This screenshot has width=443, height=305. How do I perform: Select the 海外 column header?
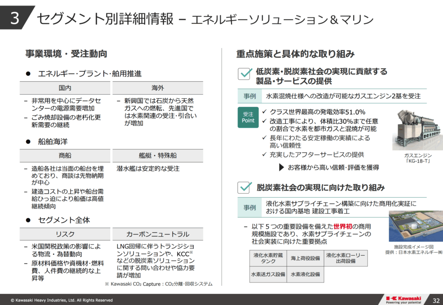pos(157,88)
